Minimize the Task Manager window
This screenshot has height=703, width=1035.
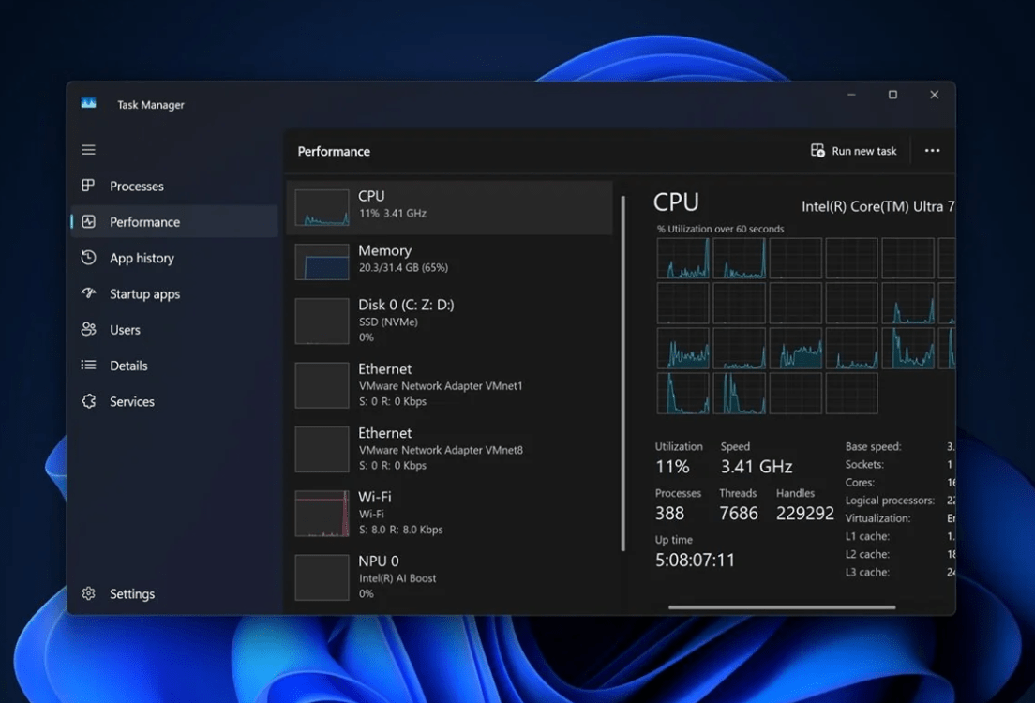coord(851,95)
